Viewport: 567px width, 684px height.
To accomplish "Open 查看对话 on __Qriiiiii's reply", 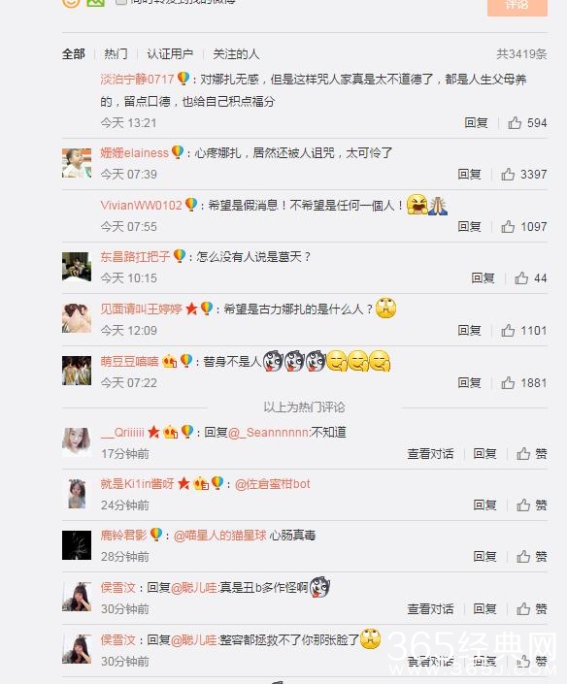I will pos(430,454).
